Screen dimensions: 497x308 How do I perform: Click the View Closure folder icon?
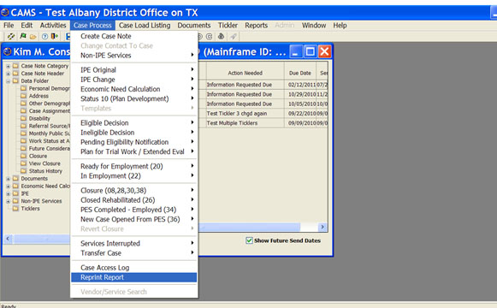[23, 163]
